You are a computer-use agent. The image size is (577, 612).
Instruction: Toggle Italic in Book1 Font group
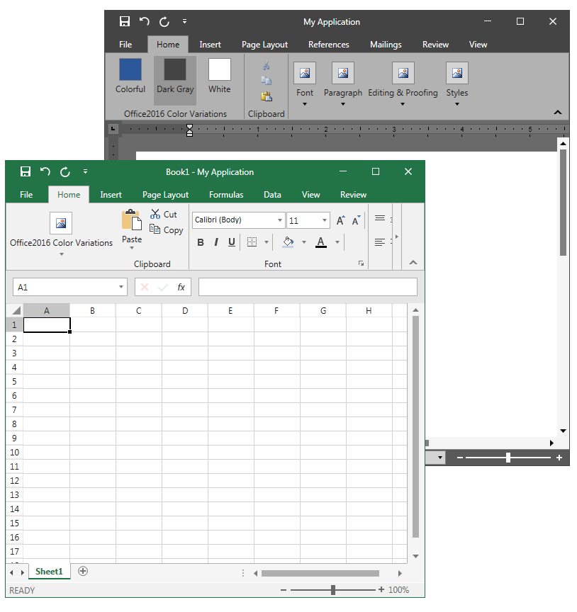click(216, 242)
